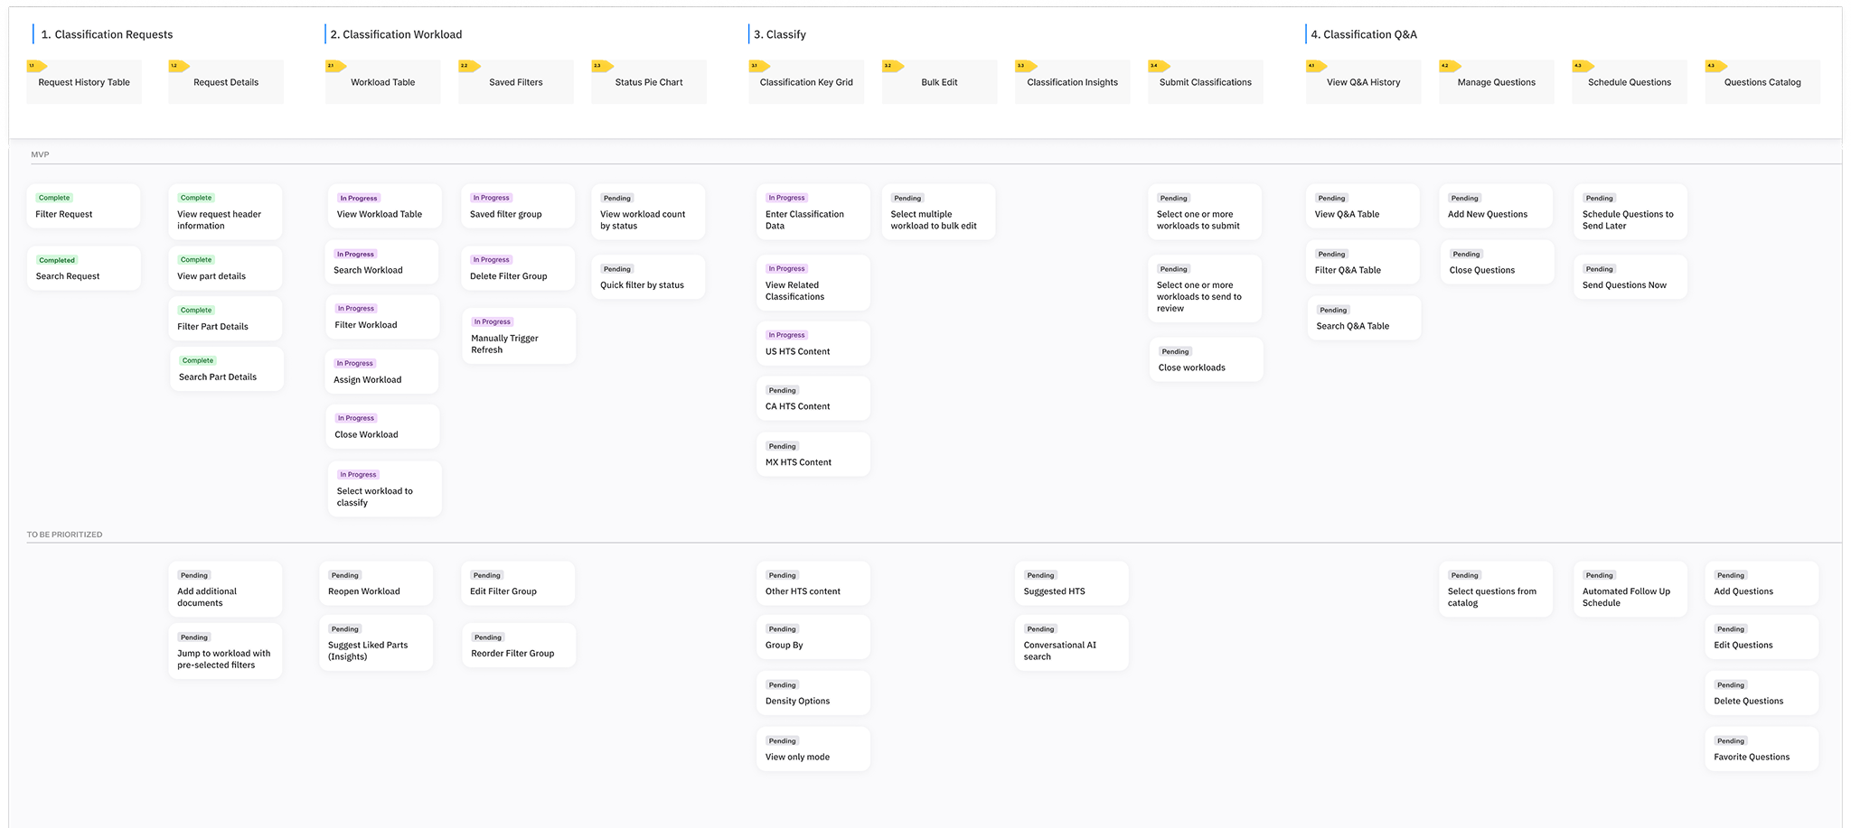The image size is (1851, 828).
Task: Click the '2. Classification Workload' section heading
Action: (396, 34)
